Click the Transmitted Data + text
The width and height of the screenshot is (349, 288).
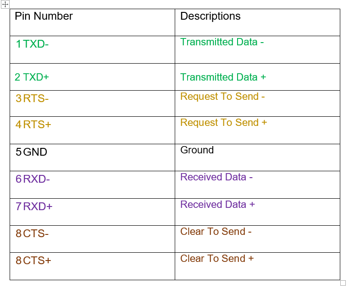click(x=223, y=77)
